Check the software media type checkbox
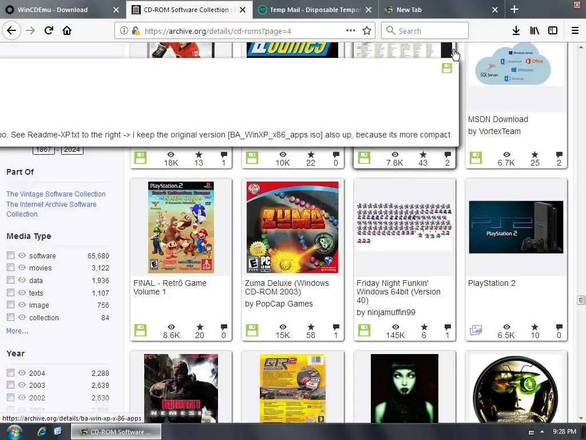The image size is (586, 440). (10, 255)
